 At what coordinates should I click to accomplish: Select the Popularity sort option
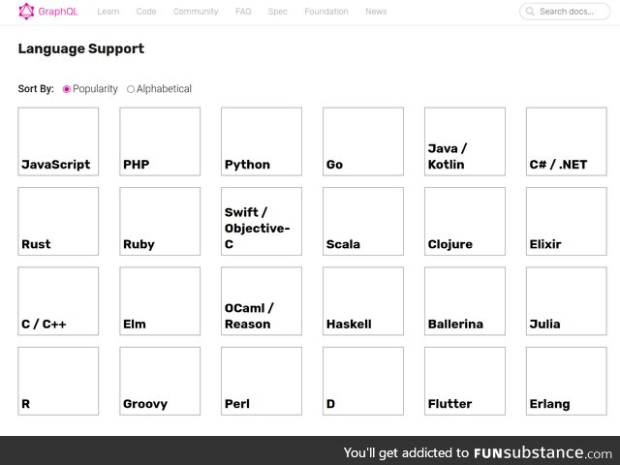67,89
